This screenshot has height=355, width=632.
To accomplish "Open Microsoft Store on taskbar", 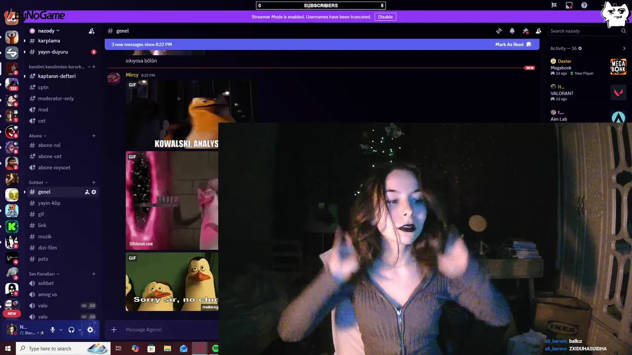I will point(152,349).
